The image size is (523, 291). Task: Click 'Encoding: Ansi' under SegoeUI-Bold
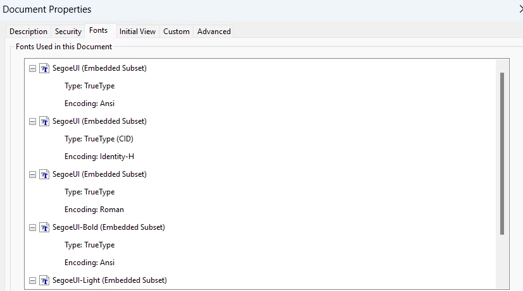pos(89,263)
